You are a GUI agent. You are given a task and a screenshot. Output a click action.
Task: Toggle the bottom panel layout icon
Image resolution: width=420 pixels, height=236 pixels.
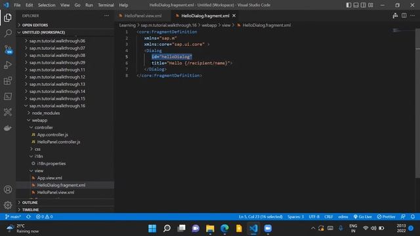pyautogui.click(x=356, y=5)
